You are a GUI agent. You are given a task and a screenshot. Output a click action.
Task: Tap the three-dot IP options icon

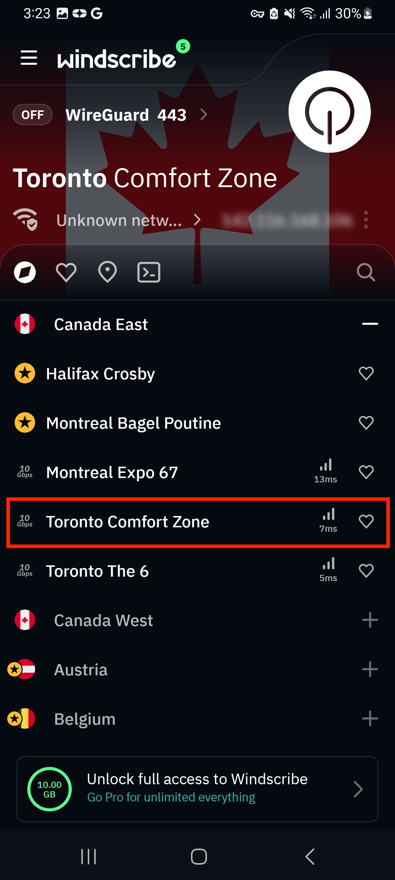tap(366, 220)
